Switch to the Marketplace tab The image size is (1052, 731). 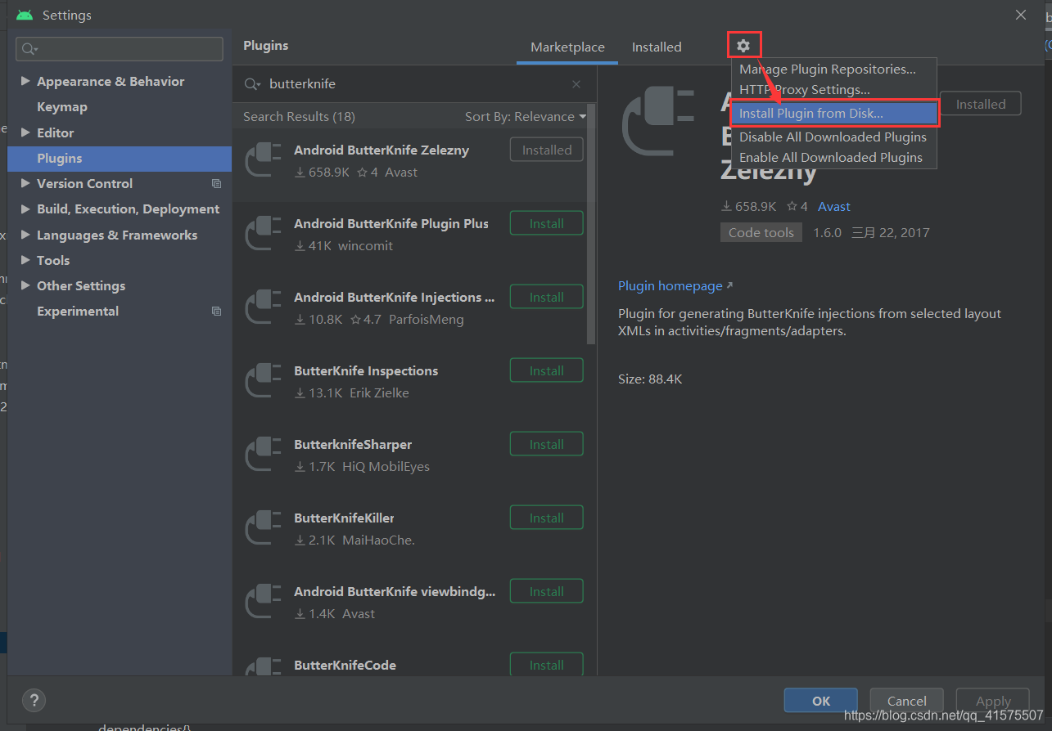tap(567, 47)
